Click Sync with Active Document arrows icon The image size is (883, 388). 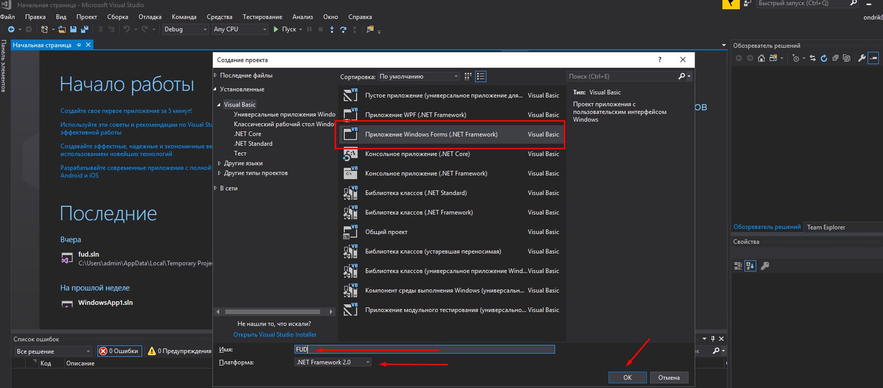pos(813,58)
